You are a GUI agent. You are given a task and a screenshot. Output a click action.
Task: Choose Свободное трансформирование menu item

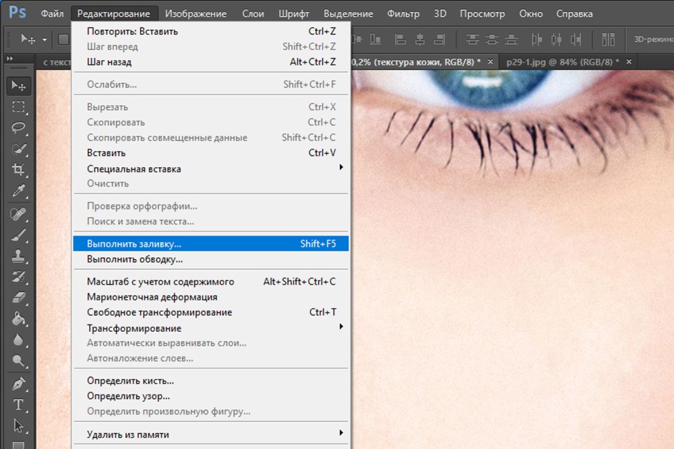pyautogui.click(x=210, y=312)
